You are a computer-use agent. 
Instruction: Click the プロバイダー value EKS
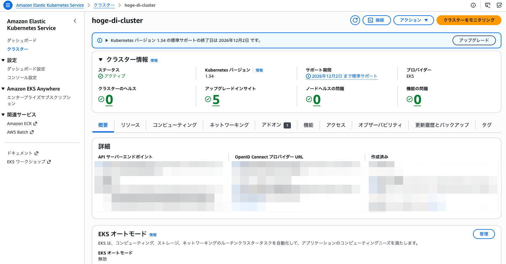[410, 76]
